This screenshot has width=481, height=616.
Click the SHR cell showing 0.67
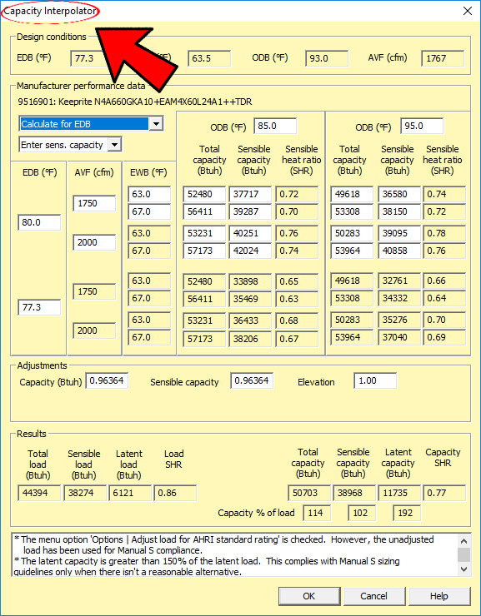[x=297, y=339]
